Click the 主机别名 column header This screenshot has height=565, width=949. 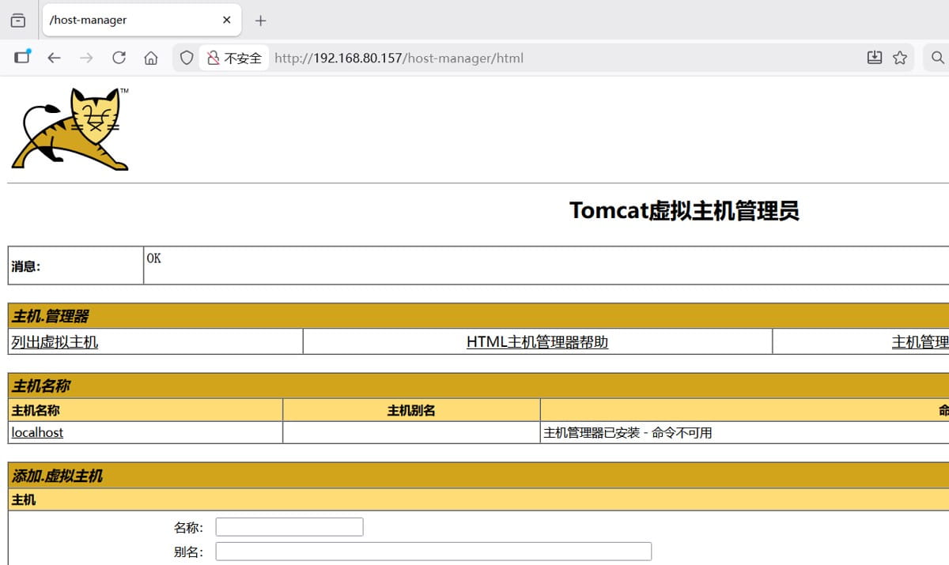point(411,410)
